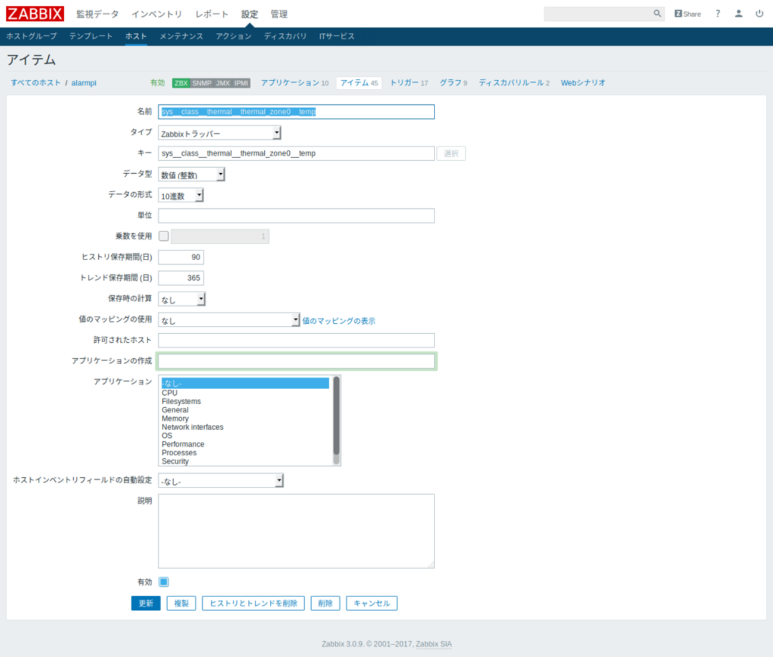Switch to ディスカバリルール tab

click(514, 83)
